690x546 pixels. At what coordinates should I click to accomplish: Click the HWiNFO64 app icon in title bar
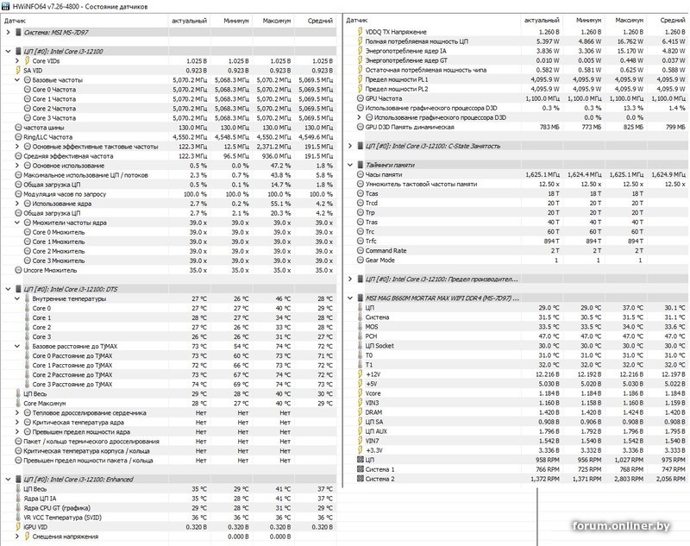pos(6,6)
